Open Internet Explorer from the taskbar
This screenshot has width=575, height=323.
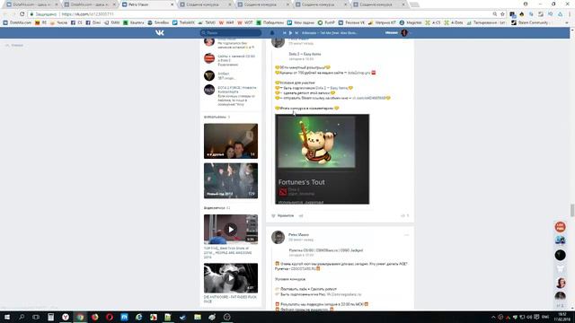pos(138,317)
